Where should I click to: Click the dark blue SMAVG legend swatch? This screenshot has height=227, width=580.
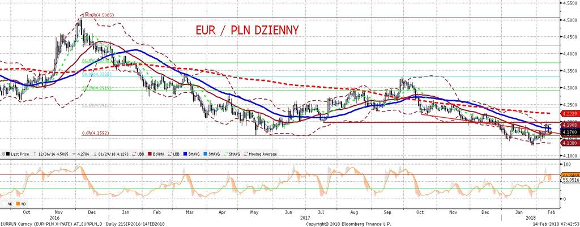click(x=185, y=154)
